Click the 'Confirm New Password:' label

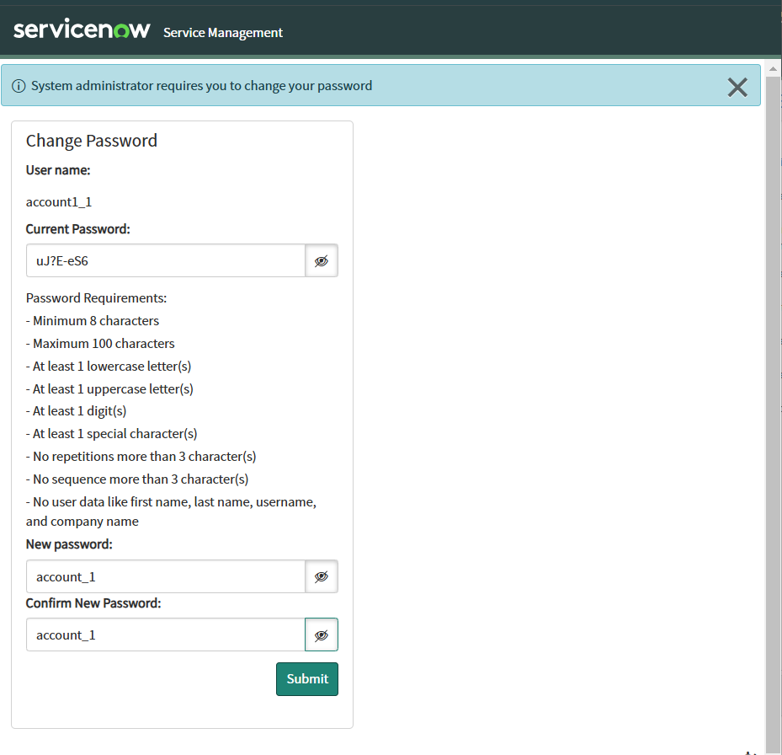point(93,603)
